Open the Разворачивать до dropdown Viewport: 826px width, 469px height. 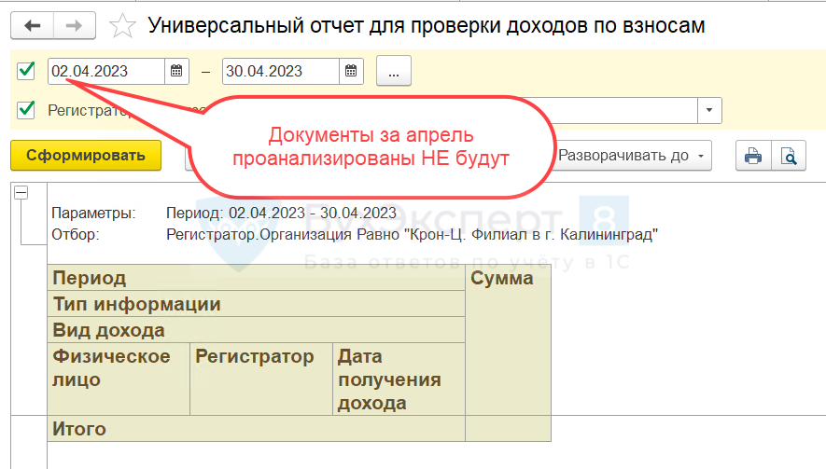[x=631, y=156]
